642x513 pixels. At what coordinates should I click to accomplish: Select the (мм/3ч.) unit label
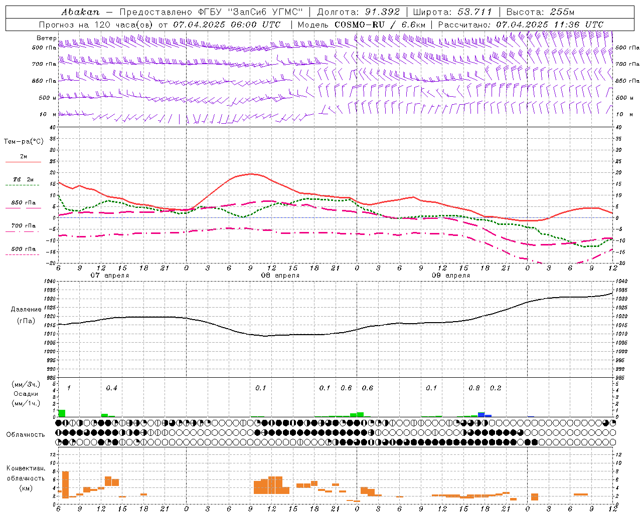point(26,385)
